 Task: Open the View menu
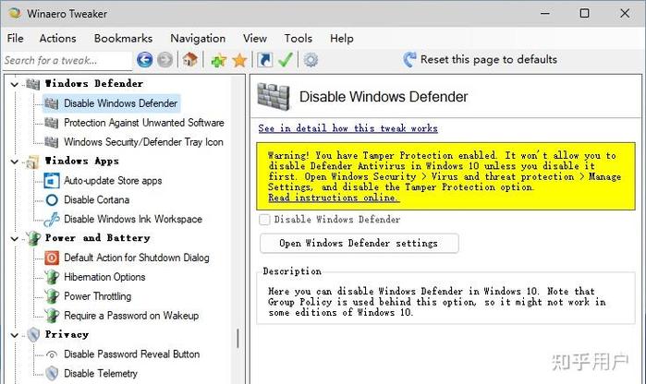coord(254,38)
